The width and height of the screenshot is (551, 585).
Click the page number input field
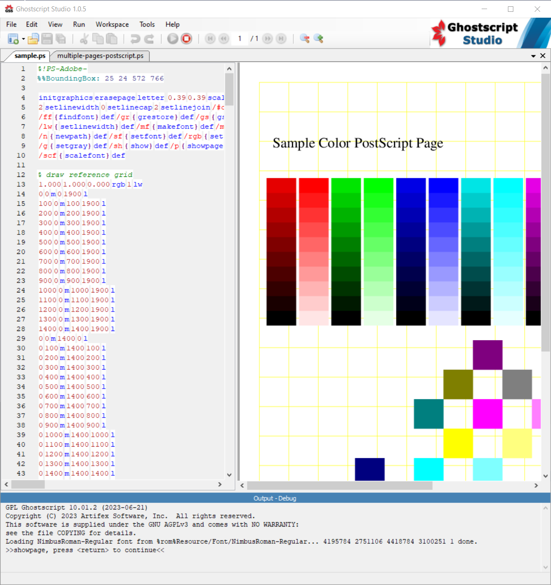[239, 39]
